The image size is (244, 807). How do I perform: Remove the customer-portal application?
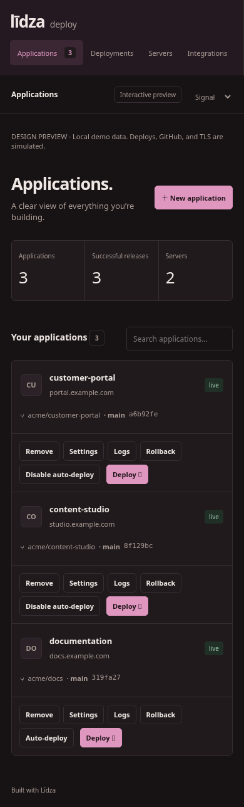point(39,451)
